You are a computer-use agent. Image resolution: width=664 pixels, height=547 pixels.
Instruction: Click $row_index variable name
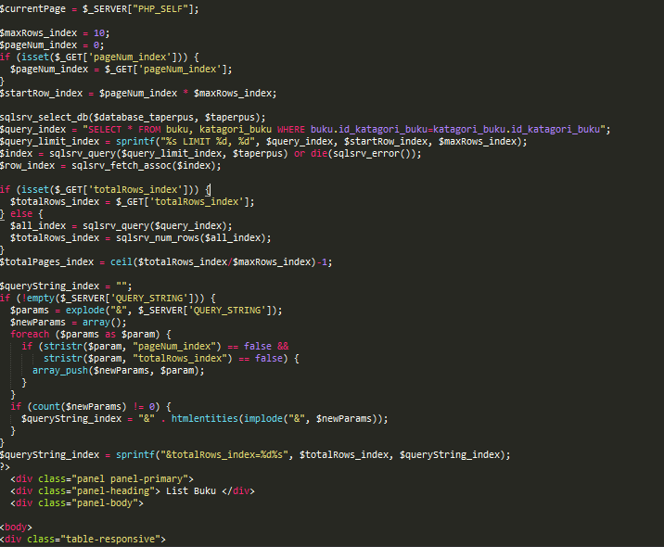28,166
